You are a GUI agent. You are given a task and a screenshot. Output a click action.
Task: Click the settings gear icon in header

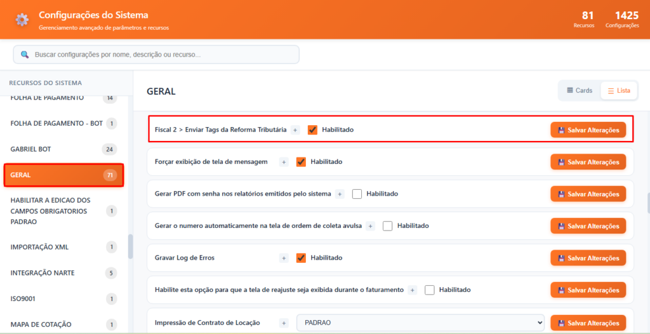[x=22, y=20]
